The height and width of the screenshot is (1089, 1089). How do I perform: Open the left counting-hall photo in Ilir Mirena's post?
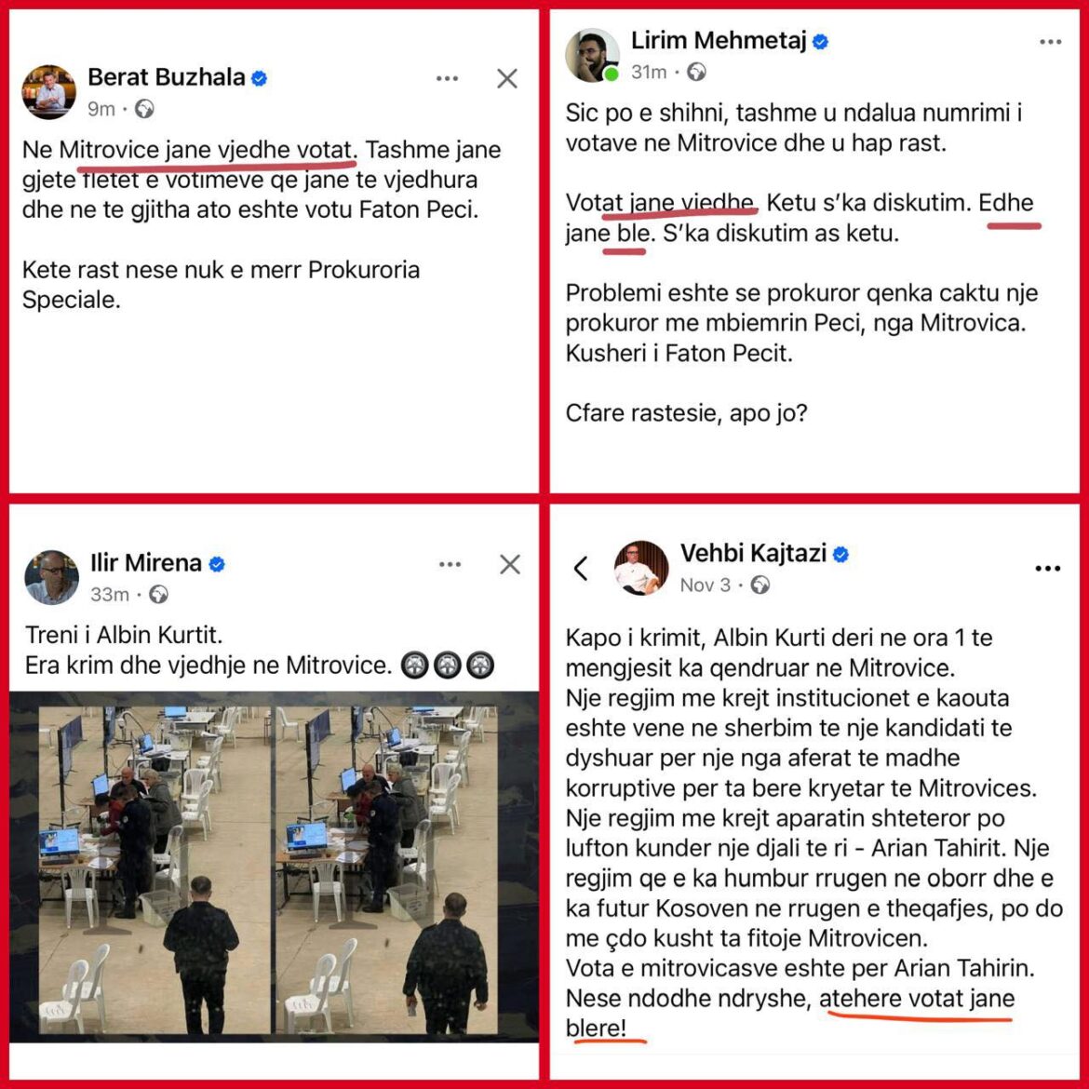[155, 870]
